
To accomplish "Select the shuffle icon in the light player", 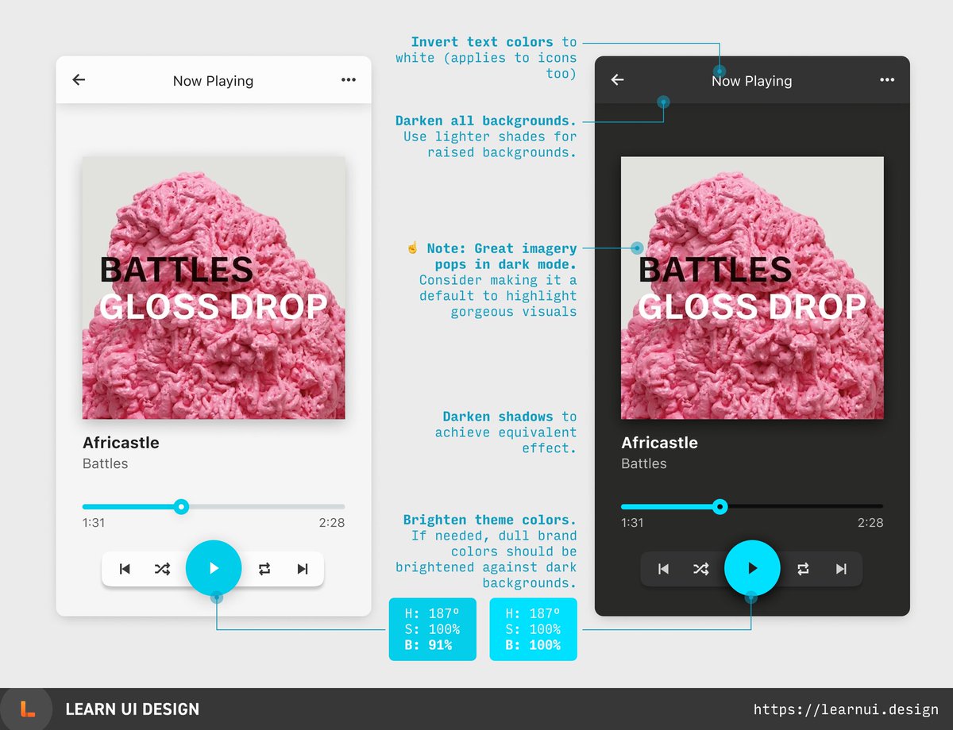I will [x=163, y=568].
